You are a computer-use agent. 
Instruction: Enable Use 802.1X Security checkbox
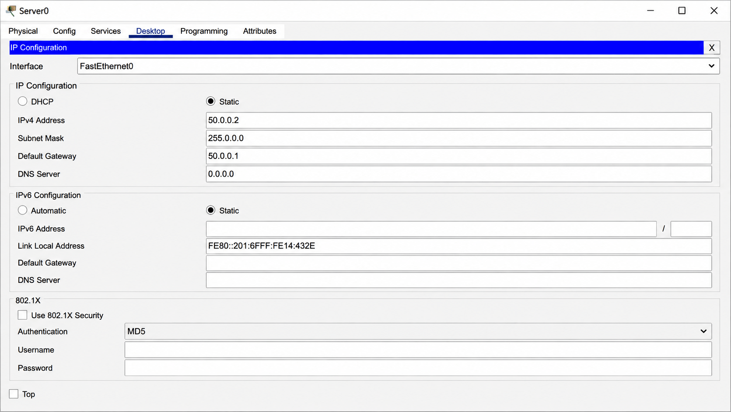pos(22,315)
